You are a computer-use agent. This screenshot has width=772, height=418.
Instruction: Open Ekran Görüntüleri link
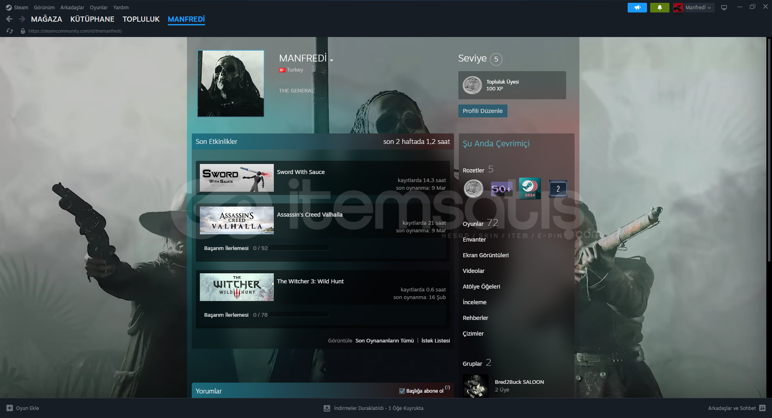(486, 255)
